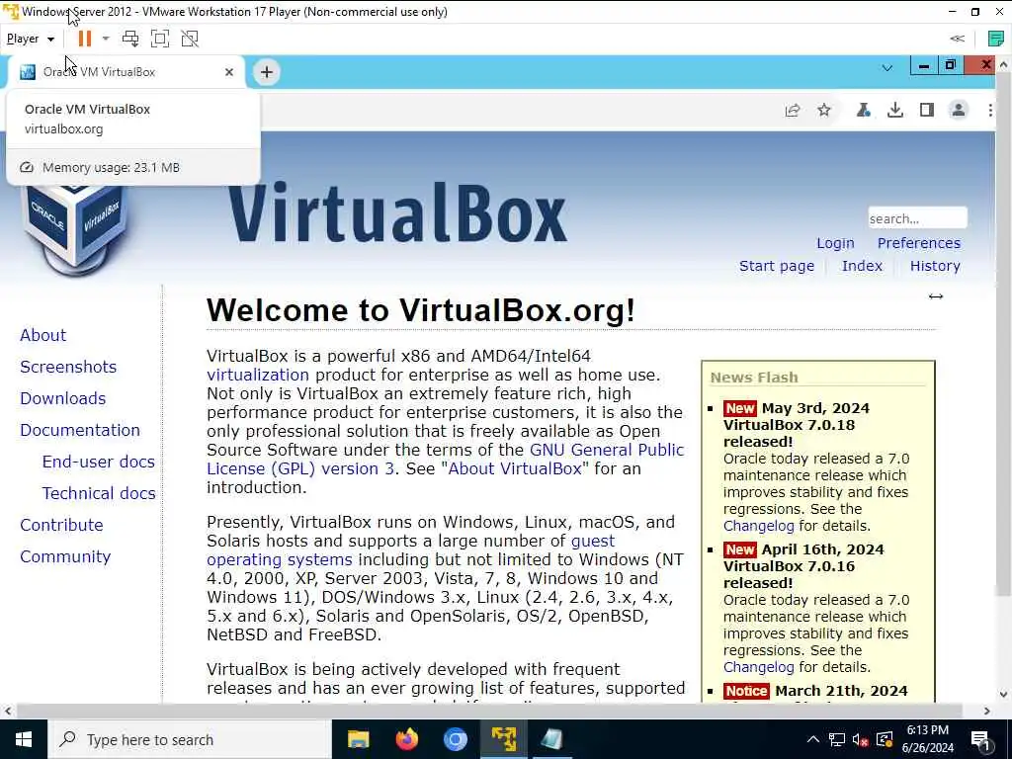Viewport: 1012px width, 759px height.
Task: Open the History navigation link
Action: tap(935, 266)
